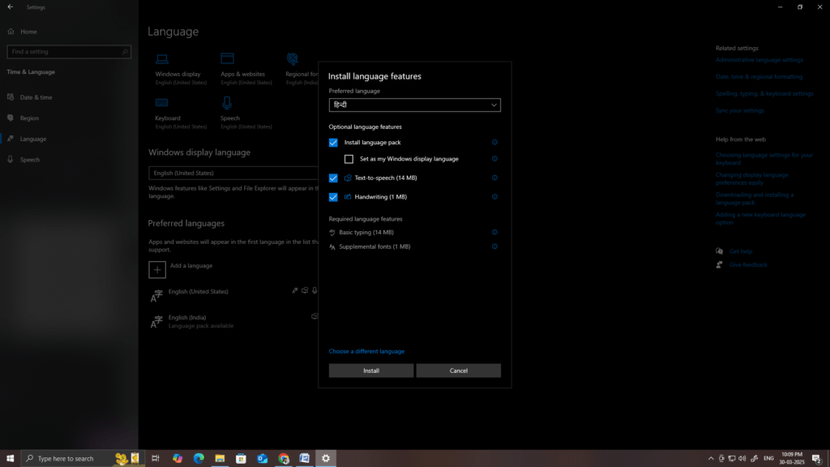Launch Microsoft Edge from the taskbar
The width and height of the screenshot is (830, 467).
click(199, 459)
